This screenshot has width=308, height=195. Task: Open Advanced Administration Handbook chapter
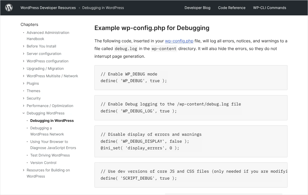(x=48, y=36)
